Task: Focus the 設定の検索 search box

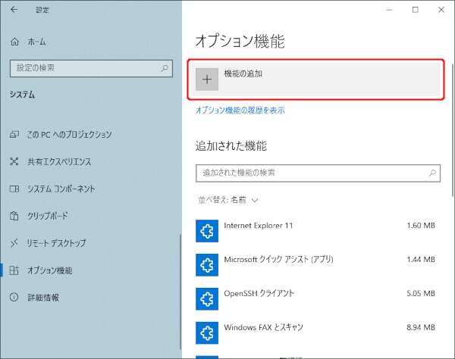Action: coord(91,68)
